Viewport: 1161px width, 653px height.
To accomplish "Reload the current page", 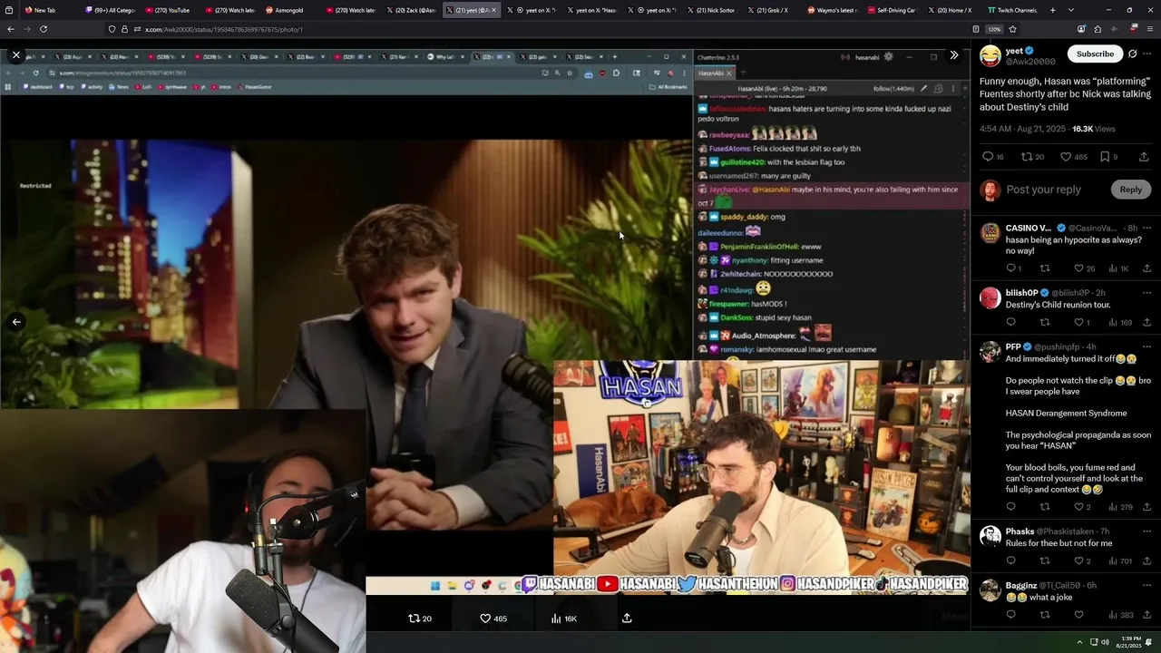I will pos(44,29).
